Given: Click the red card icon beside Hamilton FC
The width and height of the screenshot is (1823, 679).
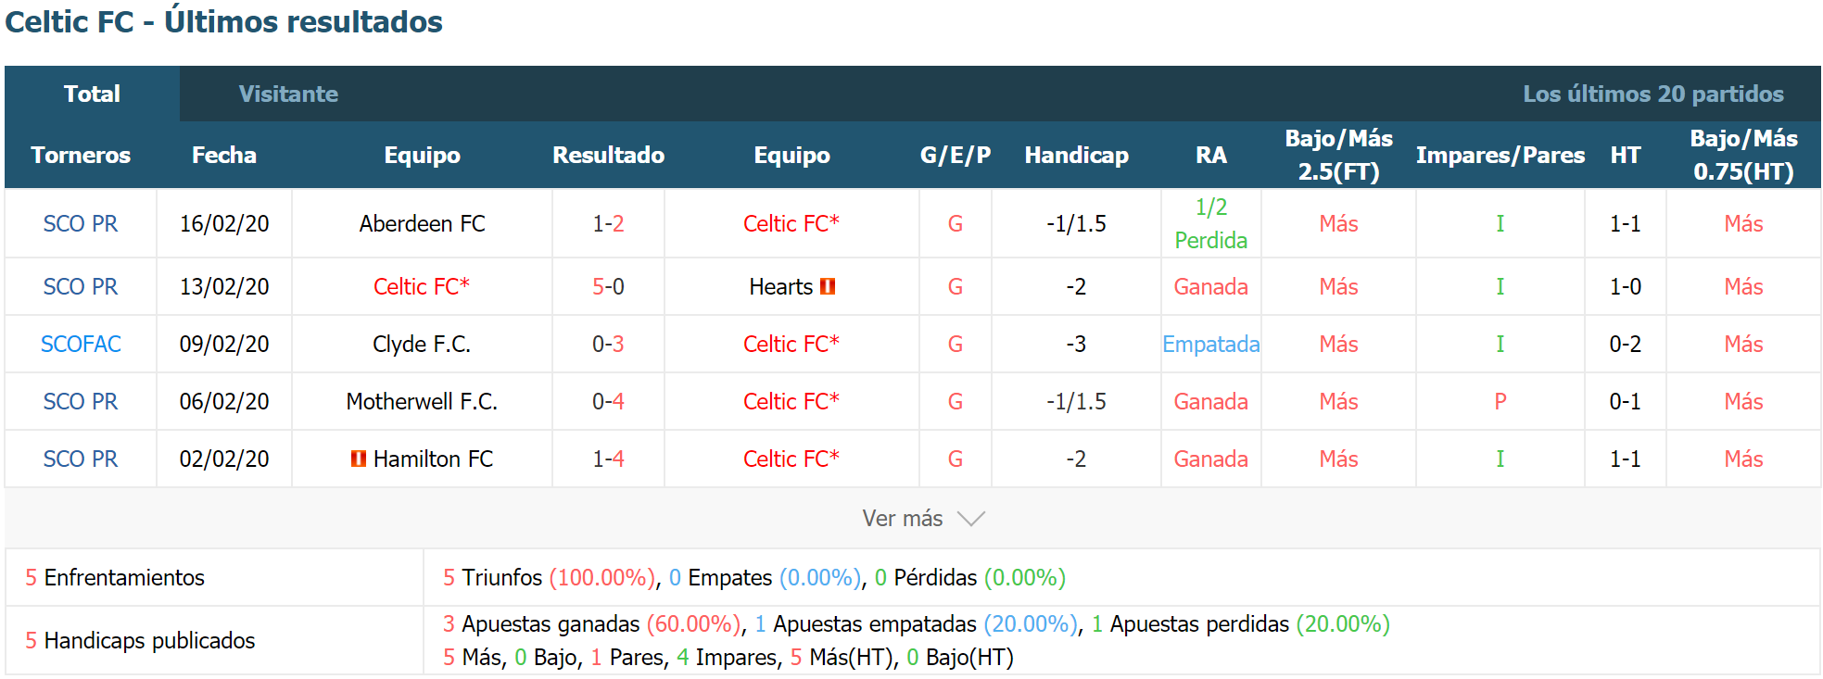Looking at the screenshot, I should (359, 459).
